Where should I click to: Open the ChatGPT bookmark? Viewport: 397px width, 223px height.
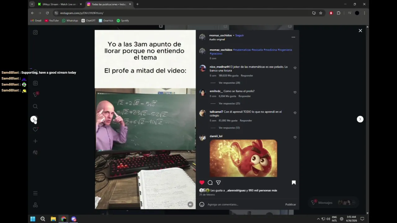click(88, 20)
